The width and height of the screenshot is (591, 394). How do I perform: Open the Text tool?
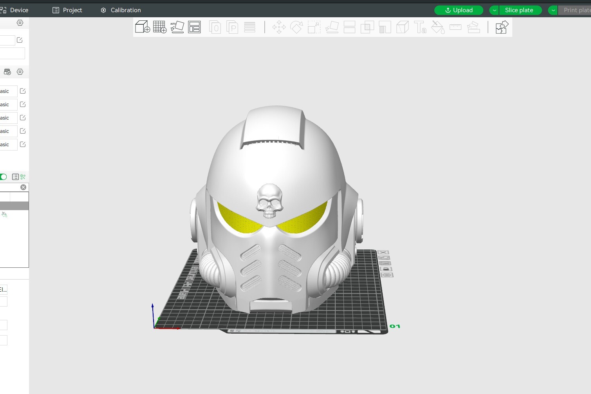click(x=420, y=27)
